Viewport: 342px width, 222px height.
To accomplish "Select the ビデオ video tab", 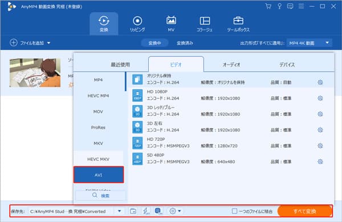I will [x=176, y=64].
